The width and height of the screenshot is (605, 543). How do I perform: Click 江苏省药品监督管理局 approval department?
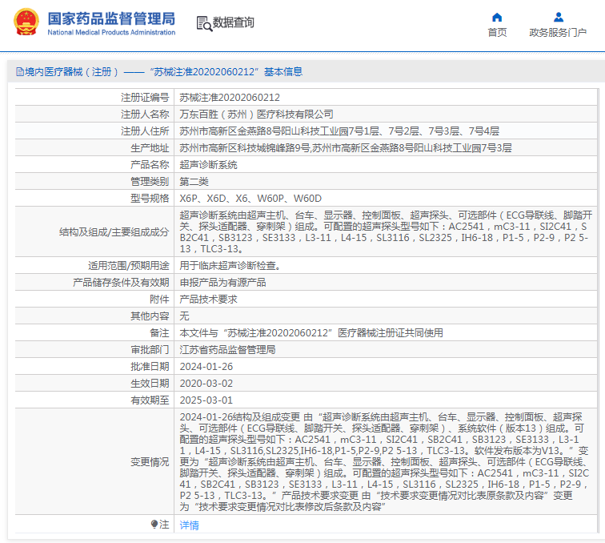coord(227,350)
